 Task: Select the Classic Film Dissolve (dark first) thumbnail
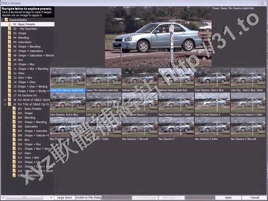pyautogui.click(x=104, y=78)
